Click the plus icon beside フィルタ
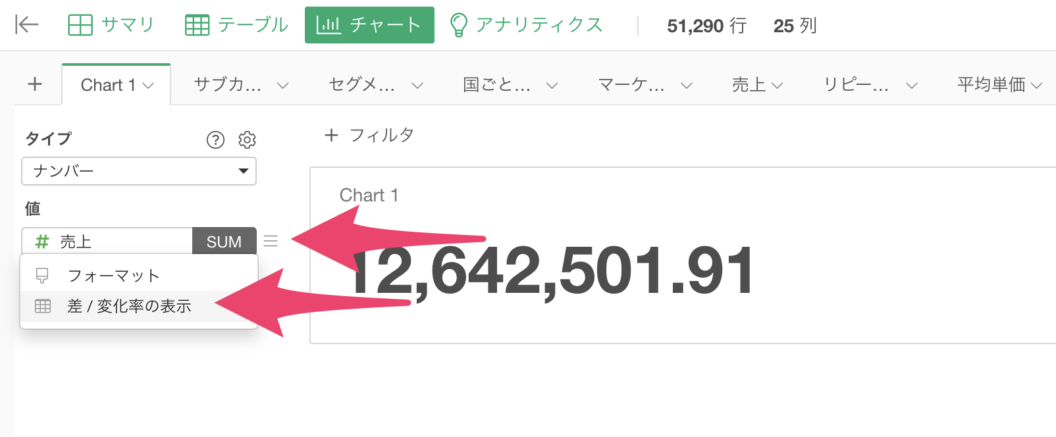 (331, 135)
